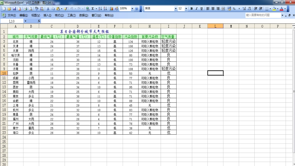Sort ascending with the A-Z icon
Viewport: 295px width, 166px height.
(100, 9)
